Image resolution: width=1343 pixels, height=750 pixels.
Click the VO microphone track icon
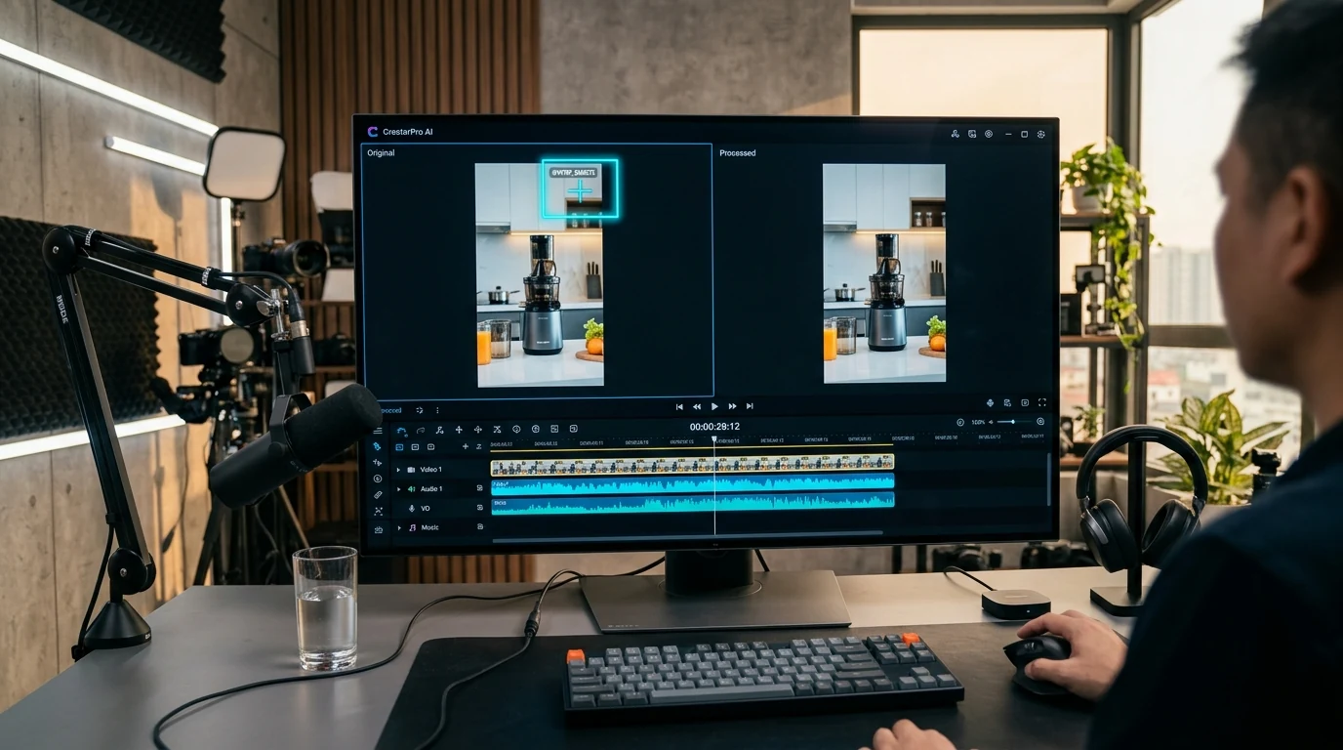point(412,509)
